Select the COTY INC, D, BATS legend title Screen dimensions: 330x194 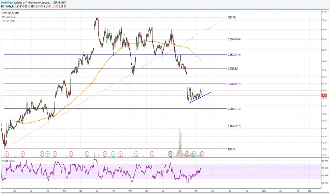[x=11, y=13]
